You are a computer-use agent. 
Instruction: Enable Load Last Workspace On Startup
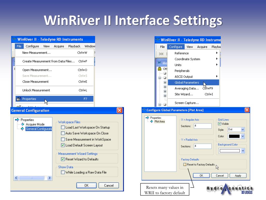tap(63, 127)
